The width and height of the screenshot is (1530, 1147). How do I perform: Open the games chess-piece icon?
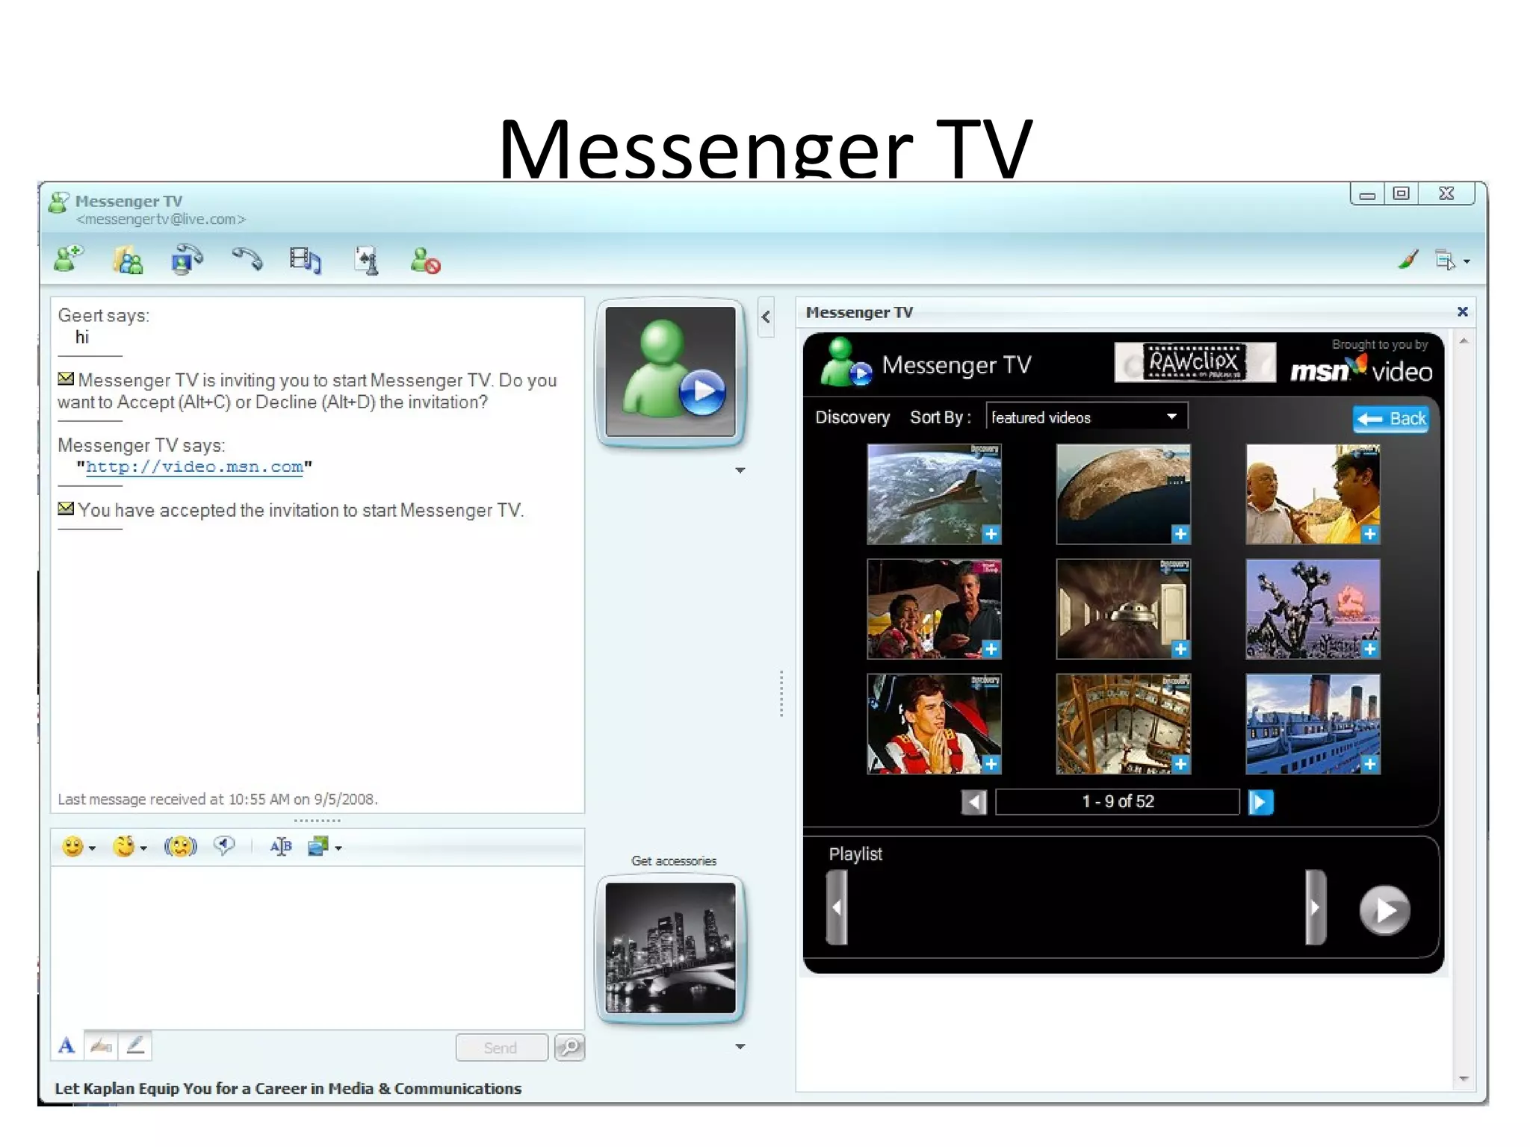tap(366, 261)
